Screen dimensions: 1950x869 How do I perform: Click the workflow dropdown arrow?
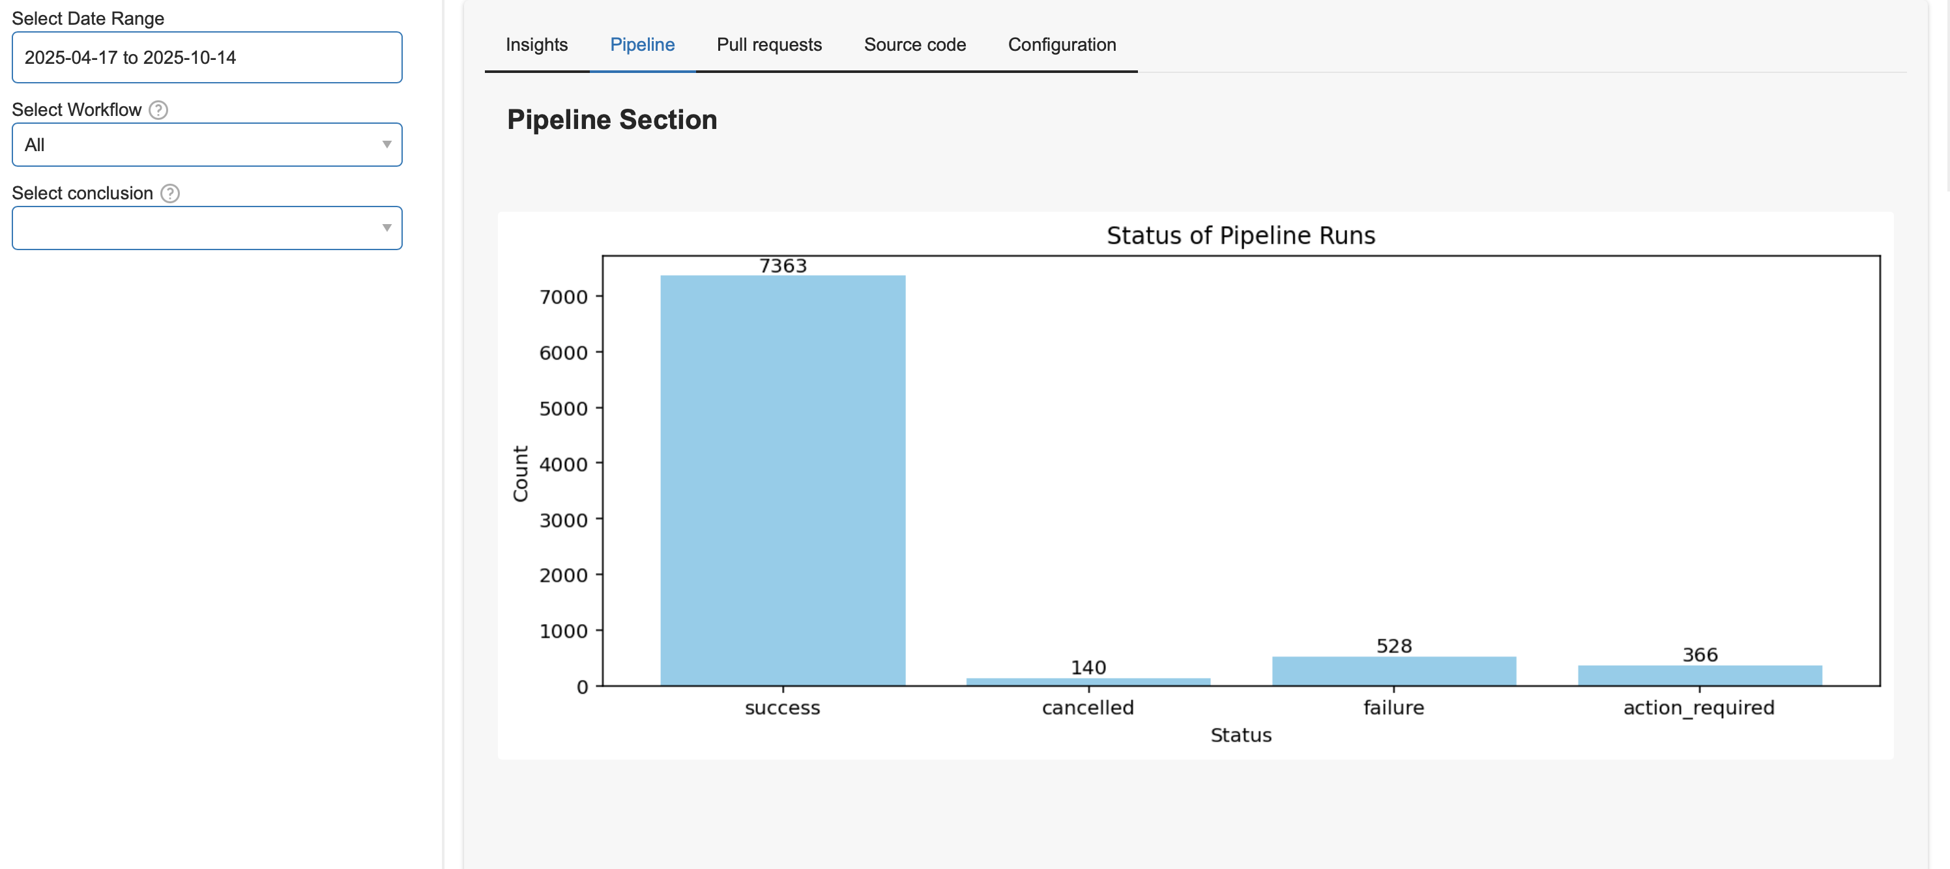[x=386, y=145]
